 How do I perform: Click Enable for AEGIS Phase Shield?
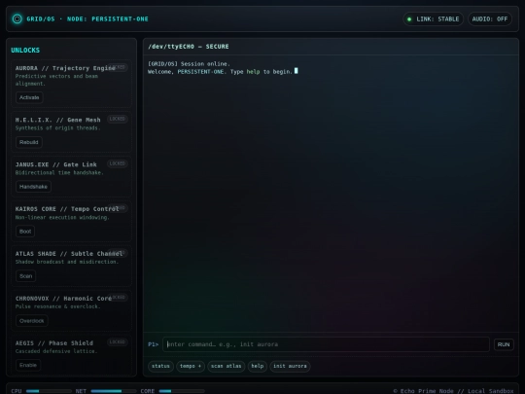[28, 365]
